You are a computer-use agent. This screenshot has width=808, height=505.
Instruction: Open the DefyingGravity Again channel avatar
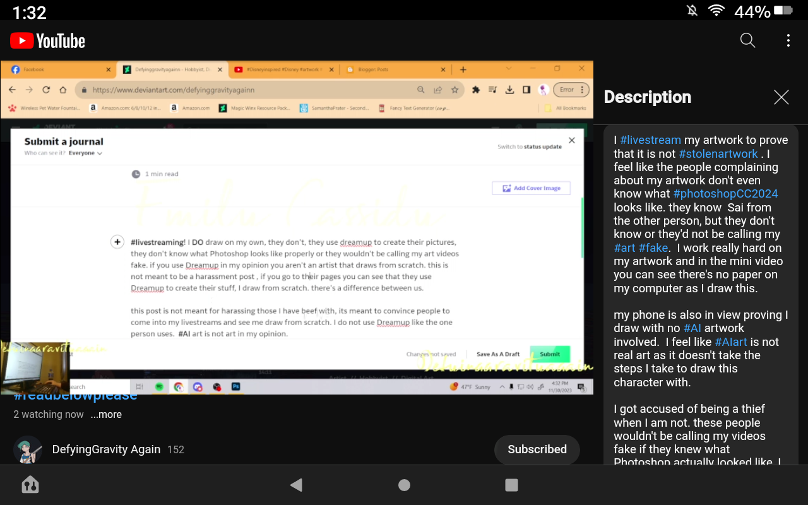[x=28, y=449]
